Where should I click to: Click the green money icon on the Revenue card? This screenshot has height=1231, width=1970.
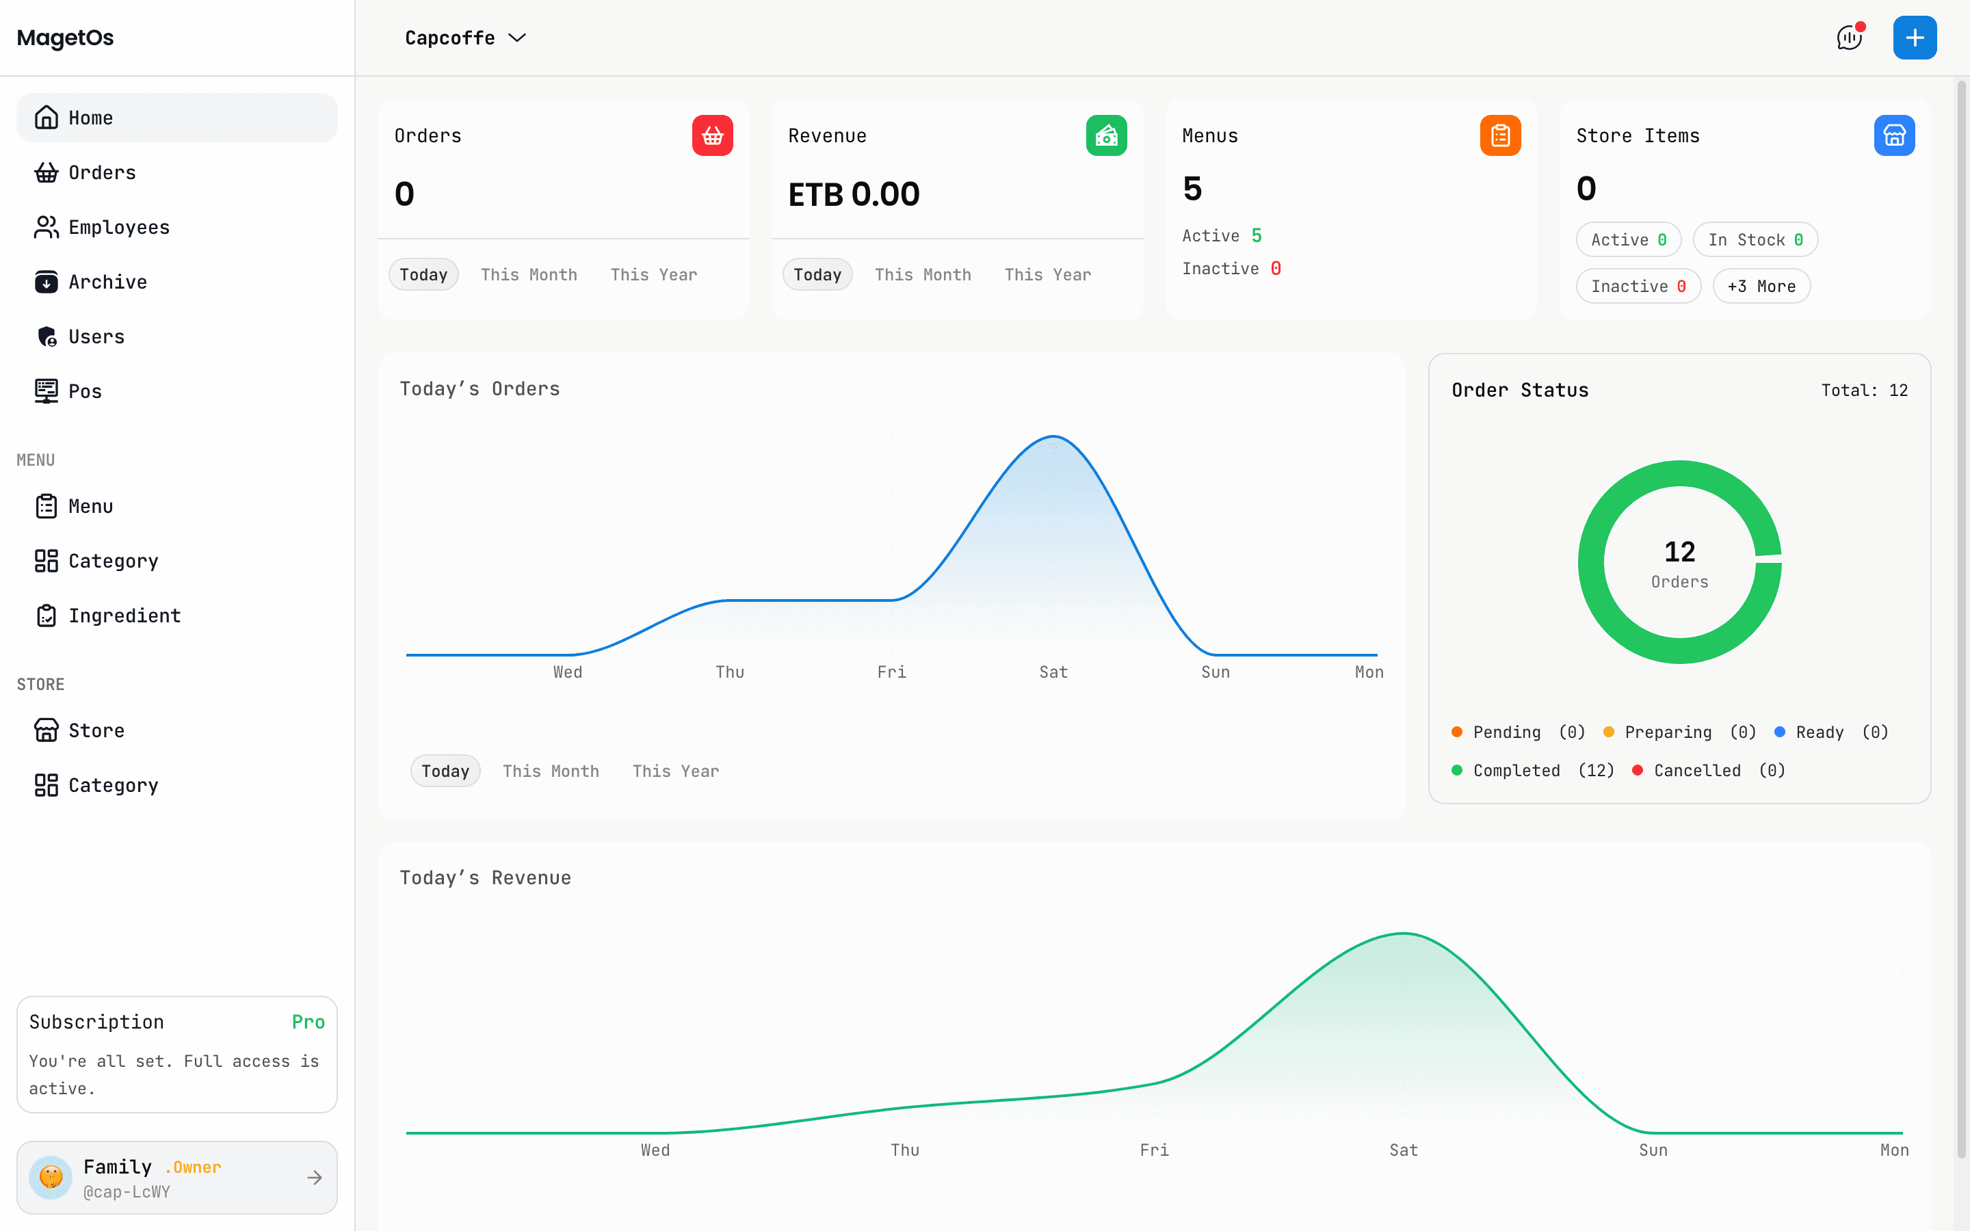[x=1106, y=135]
